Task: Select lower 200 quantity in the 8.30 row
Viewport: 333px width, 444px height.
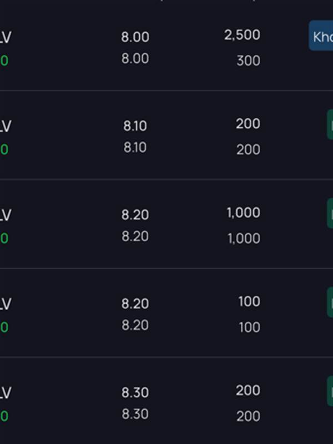Action: pos(248,416)
